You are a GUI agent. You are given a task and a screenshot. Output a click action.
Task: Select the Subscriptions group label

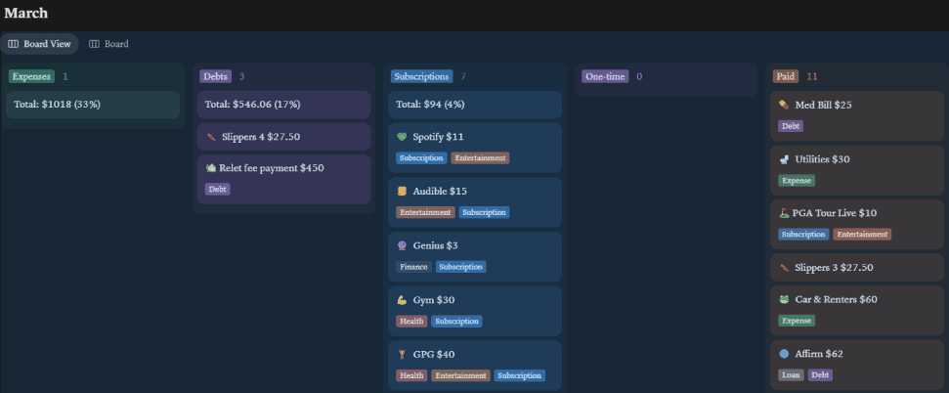pyautogui.click(x=422, y=76)
